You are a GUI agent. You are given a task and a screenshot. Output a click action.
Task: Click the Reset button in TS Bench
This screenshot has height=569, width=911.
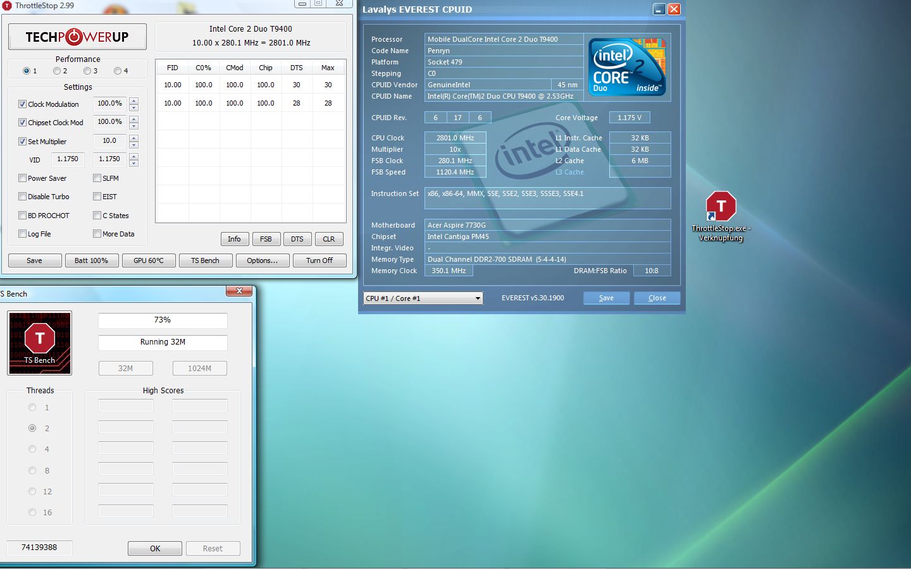point(213,549)
